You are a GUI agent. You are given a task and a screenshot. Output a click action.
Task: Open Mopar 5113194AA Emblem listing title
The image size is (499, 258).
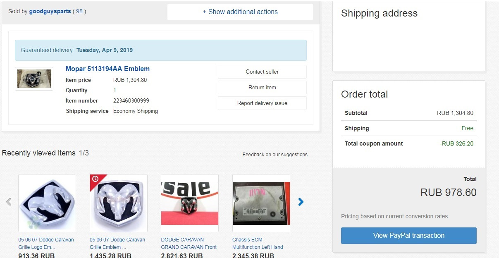[107, 69]
